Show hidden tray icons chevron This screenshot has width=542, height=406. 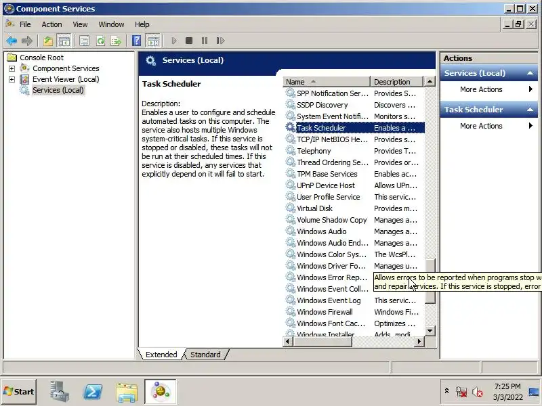[446, 391]
